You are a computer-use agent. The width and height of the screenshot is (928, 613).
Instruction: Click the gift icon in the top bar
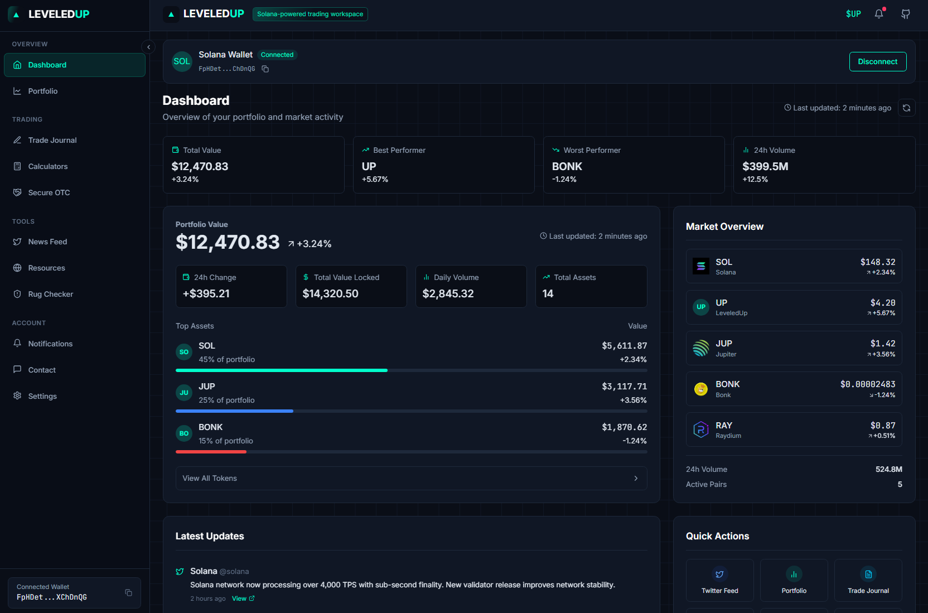point(905,13)
